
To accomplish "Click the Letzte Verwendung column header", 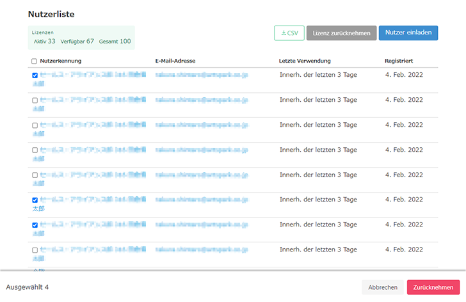I will tap(305, 61).
